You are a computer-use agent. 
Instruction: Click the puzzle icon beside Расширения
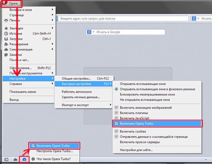[6, 44]
